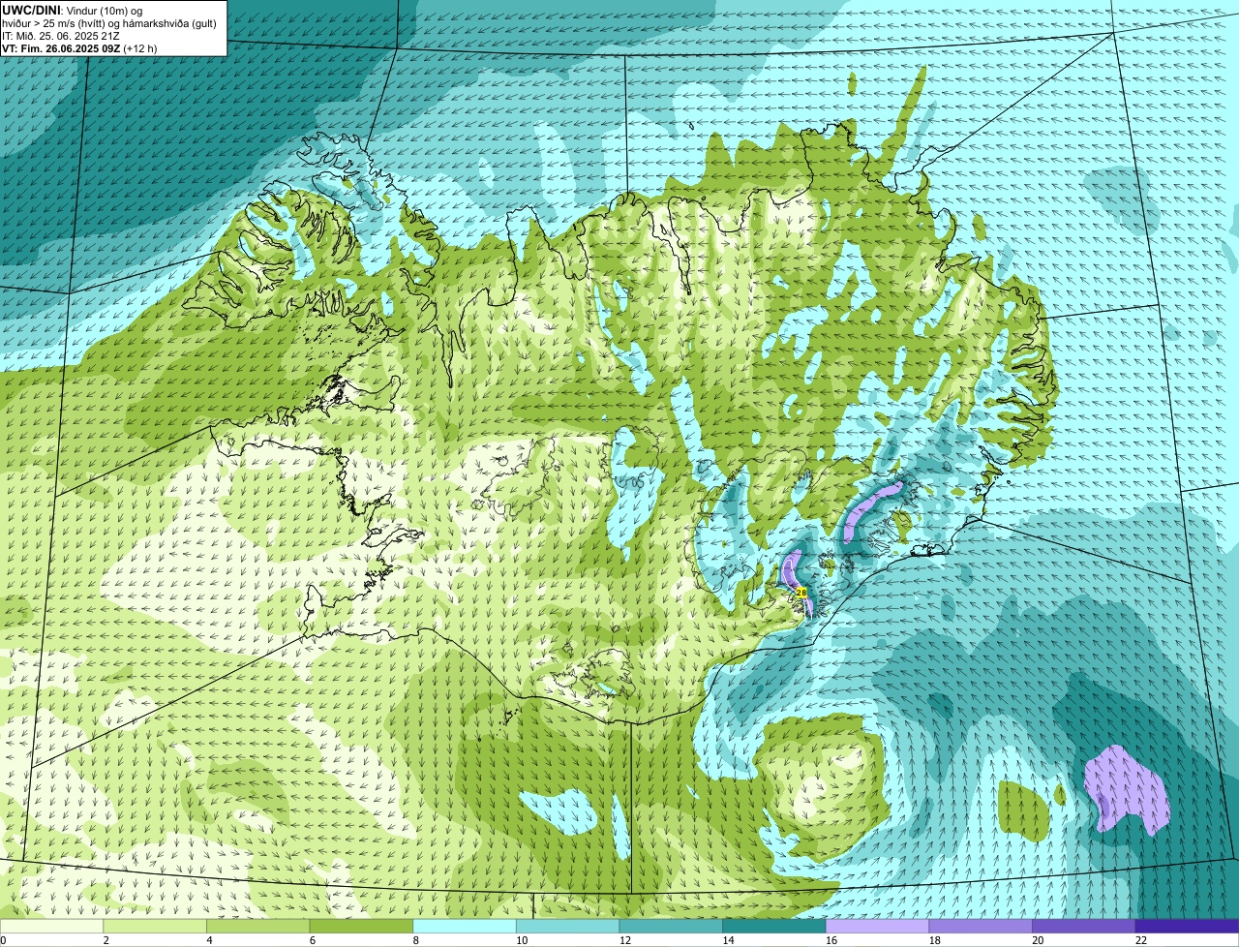Click the "18" label on the color scale

tap(935, 940)
